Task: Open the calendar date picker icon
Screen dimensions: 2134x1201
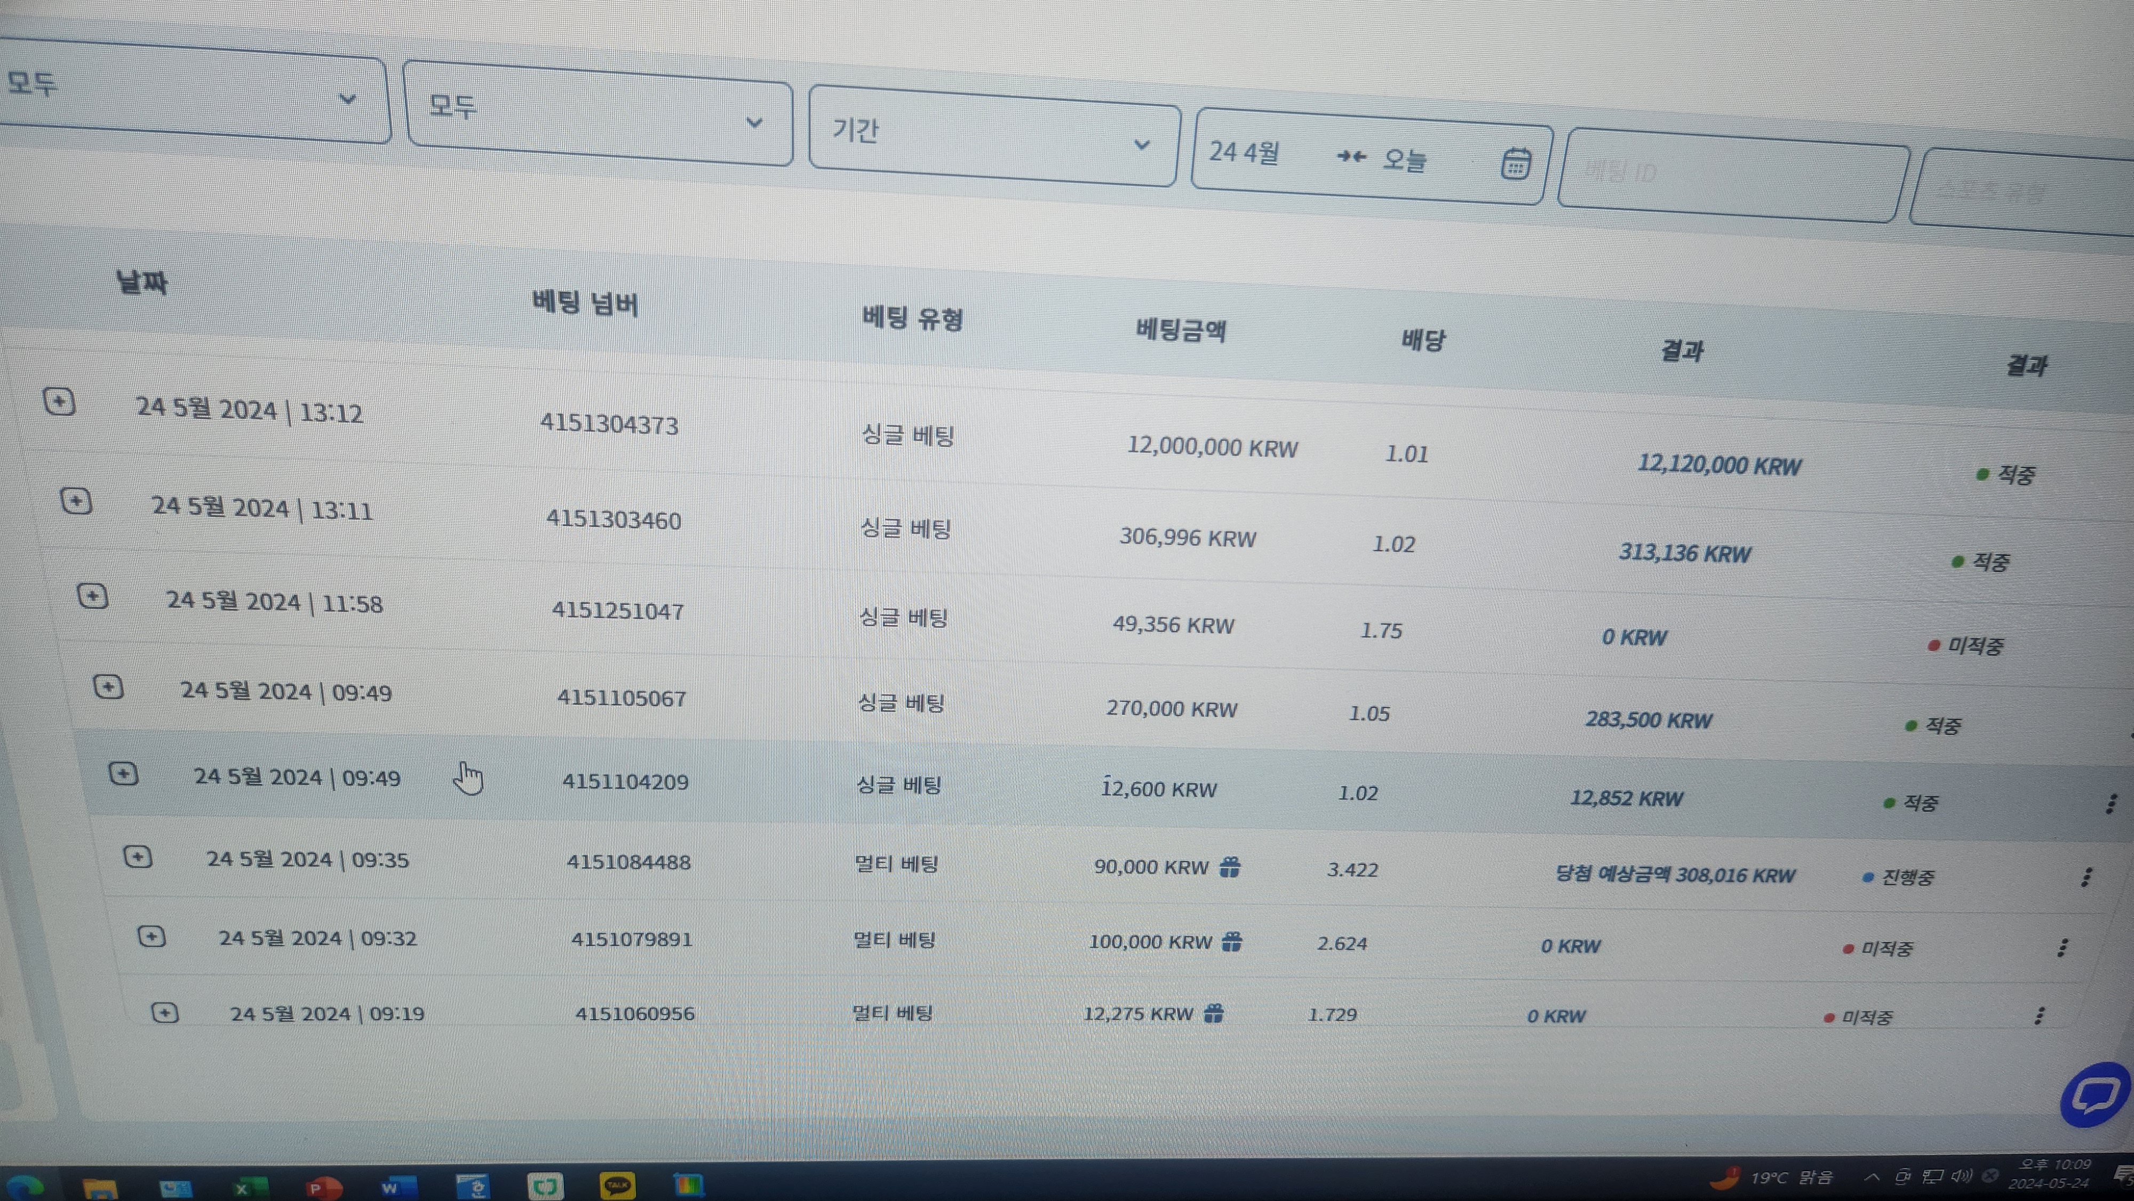Action: pyautogui.click(x=1515, y=163)
